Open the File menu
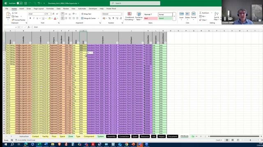This screenshot has height=147, width=263. coord(7,9)
